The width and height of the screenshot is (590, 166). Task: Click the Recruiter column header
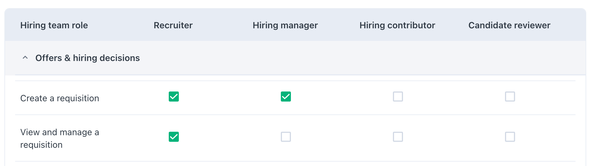point(173,25)
